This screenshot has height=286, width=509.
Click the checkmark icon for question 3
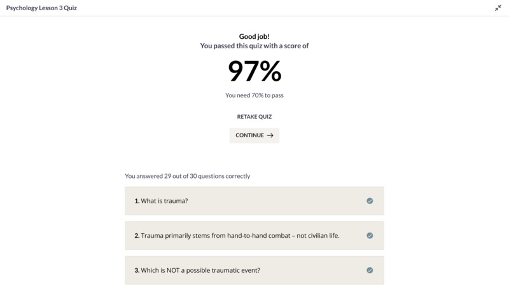370,270
